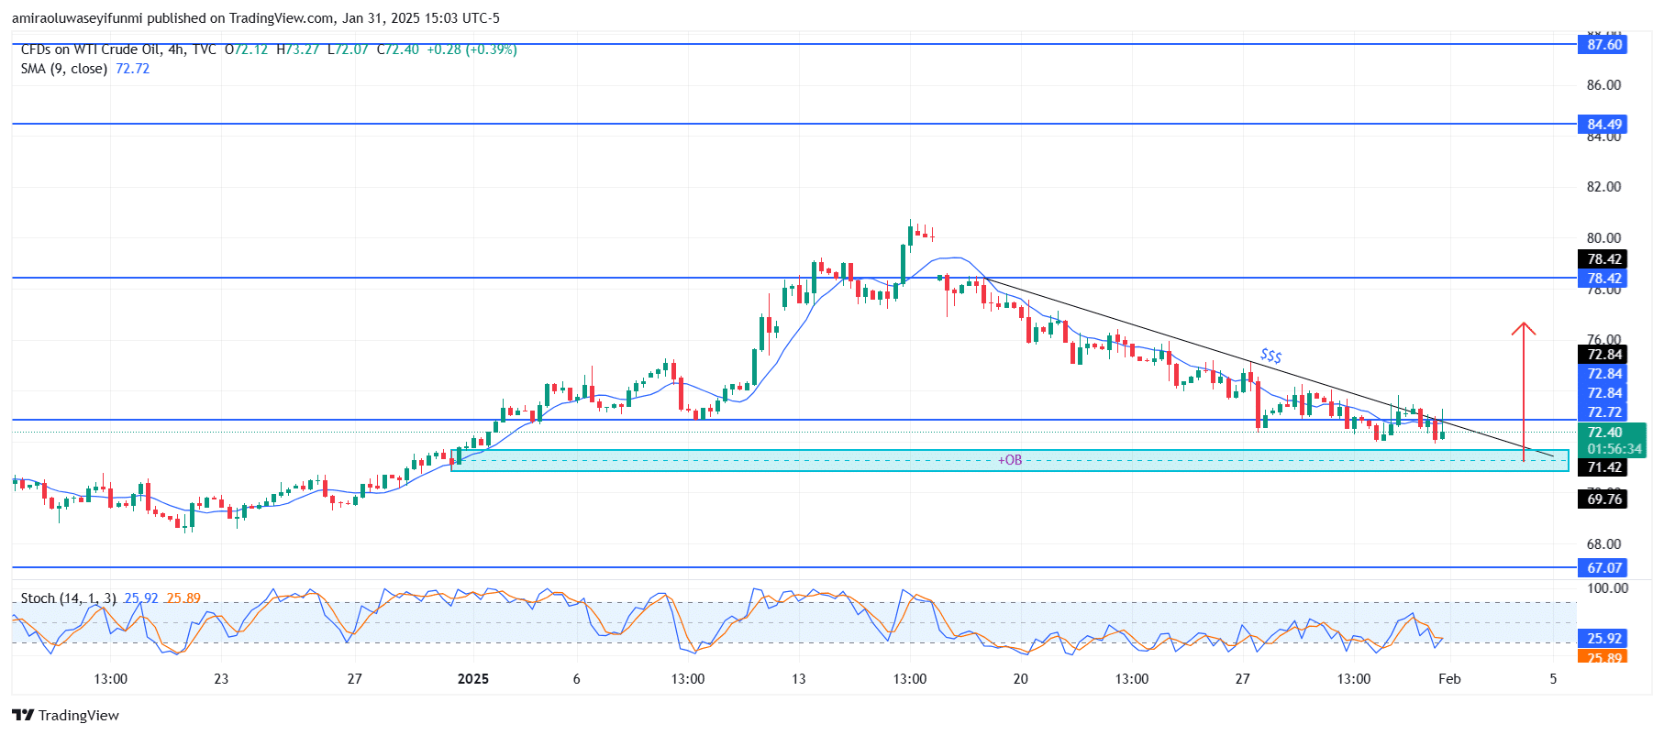Click the TradingView logo at bottom left

tap(65, 716)
